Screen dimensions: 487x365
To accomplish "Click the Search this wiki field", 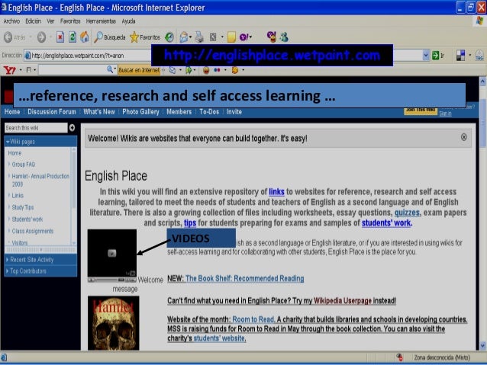I will coord(36,128).
